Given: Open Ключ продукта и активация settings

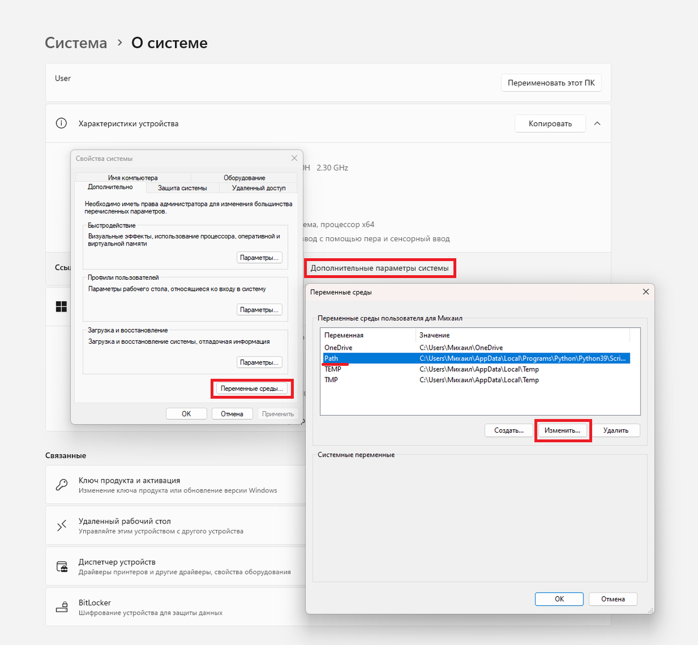Looking at the screenshot, I should [175, 485].
